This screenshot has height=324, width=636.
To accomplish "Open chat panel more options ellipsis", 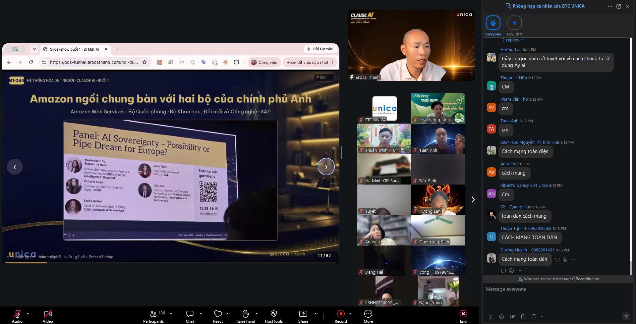I will coord(610,6).
